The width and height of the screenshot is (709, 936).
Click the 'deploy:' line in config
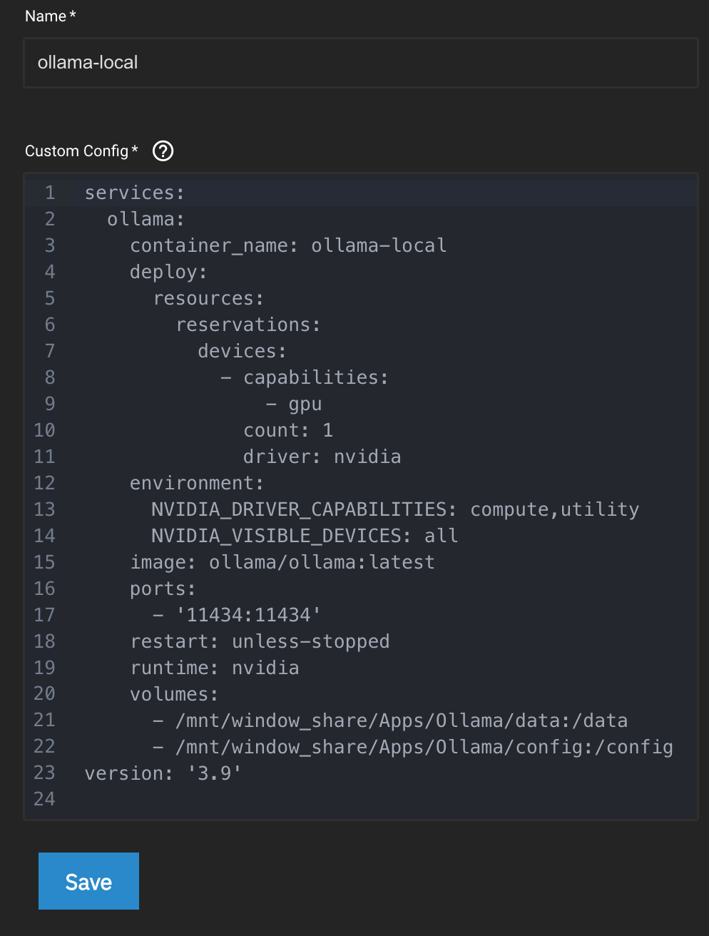click(168, 272)
